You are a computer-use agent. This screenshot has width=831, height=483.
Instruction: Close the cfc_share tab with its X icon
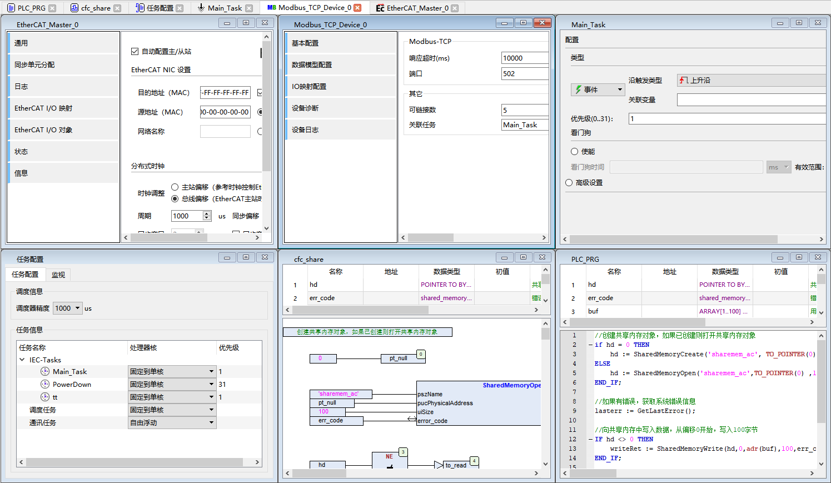pos(117,8)
